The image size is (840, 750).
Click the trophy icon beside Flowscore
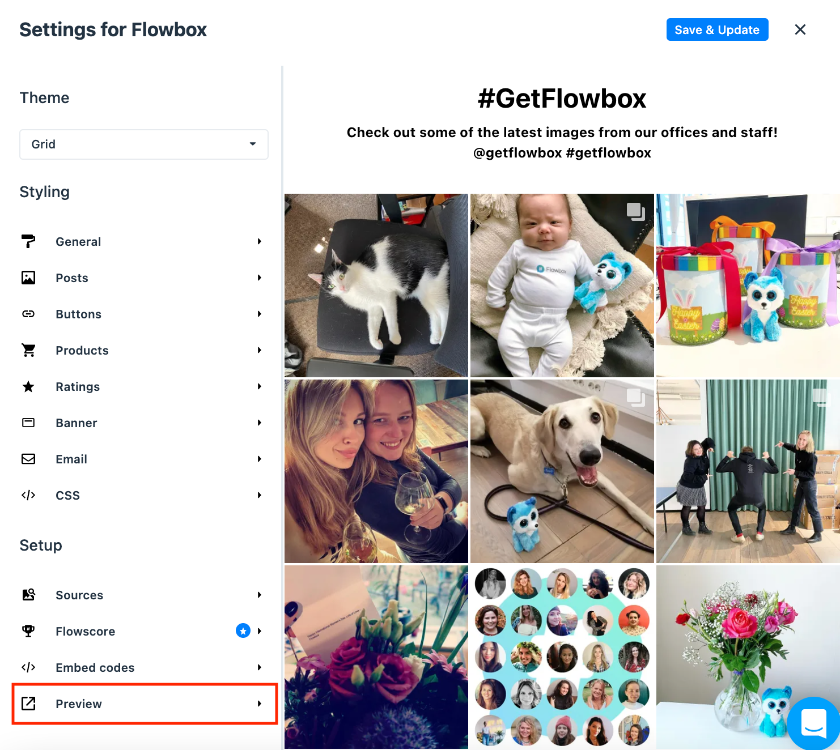click(x=28, y=631)
